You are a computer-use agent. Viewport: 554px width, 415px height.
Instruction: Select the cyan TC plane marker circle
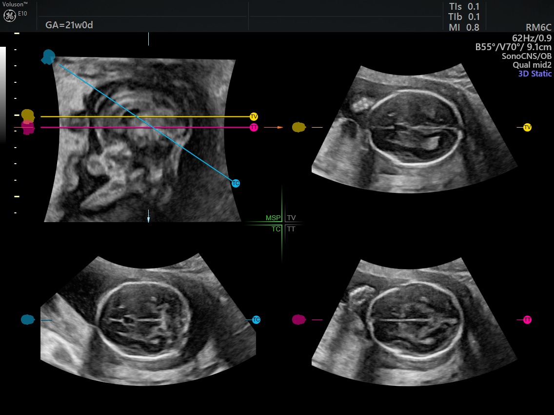pos(236,183)
